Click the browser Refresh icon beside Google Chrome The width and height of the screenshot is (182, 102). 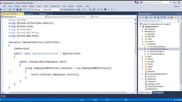pos(79,10)
